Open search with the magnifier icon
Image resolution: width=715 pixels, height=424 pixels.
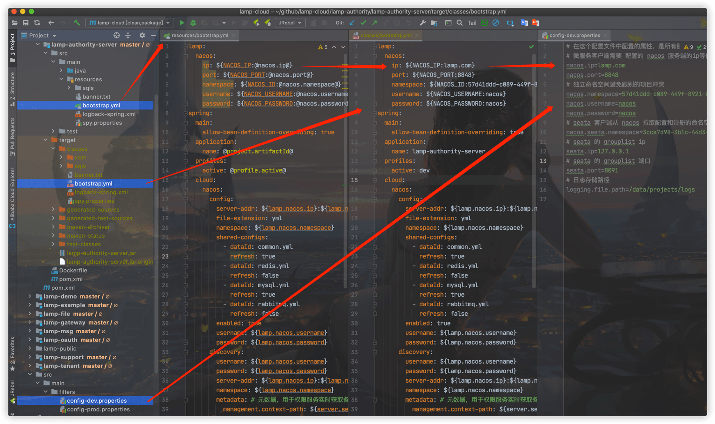[460, 23]
